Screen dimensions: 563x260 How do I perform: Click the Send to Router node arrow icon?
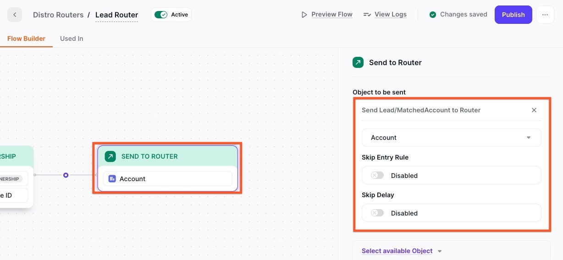tap(110, 156)
